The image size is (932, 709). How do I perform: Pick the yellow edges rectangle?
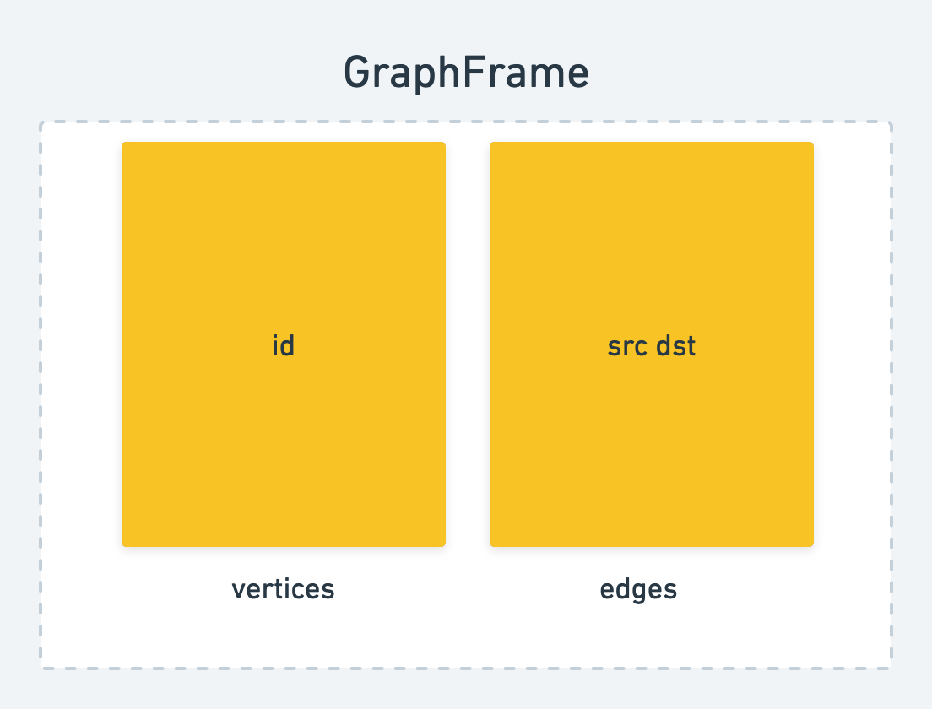652,344
